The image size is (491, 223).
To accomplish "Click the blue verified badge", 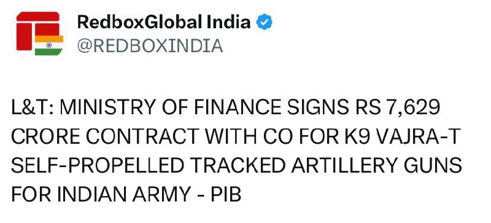I will point(265,22).
